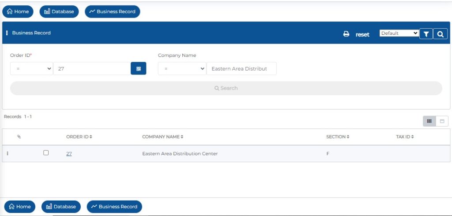Click the print icon in the header
The height and width of the screenshot is (216, 452).
click(346, 34)
